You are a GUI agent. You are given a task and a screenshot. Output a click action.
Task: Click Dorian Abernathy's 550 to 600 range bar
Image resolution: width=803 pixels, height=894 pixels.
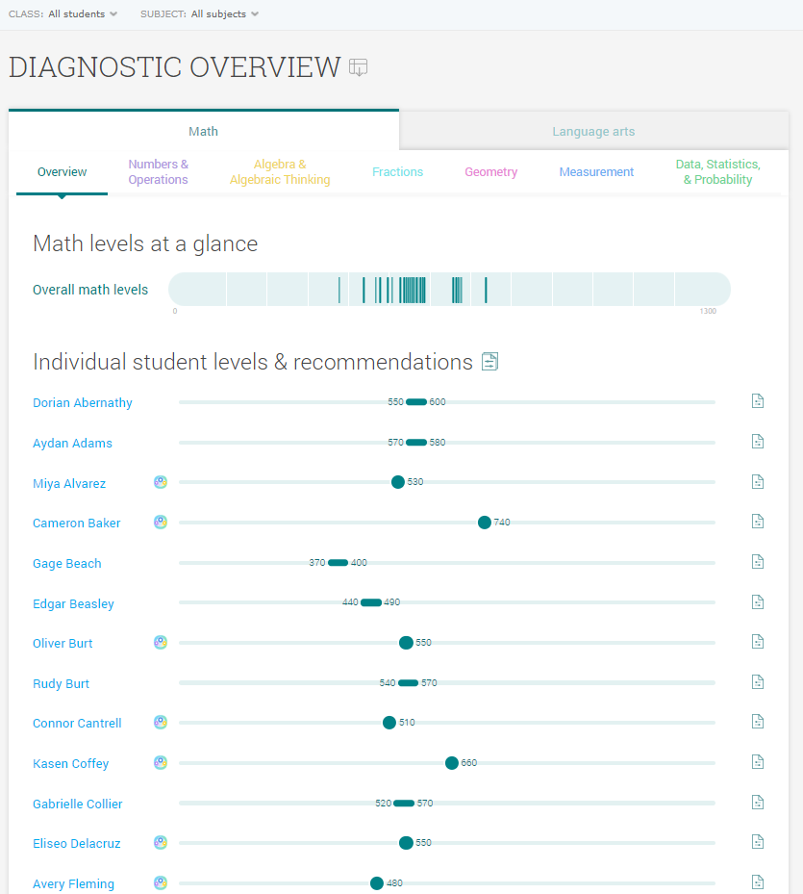[x=416, y=402]
